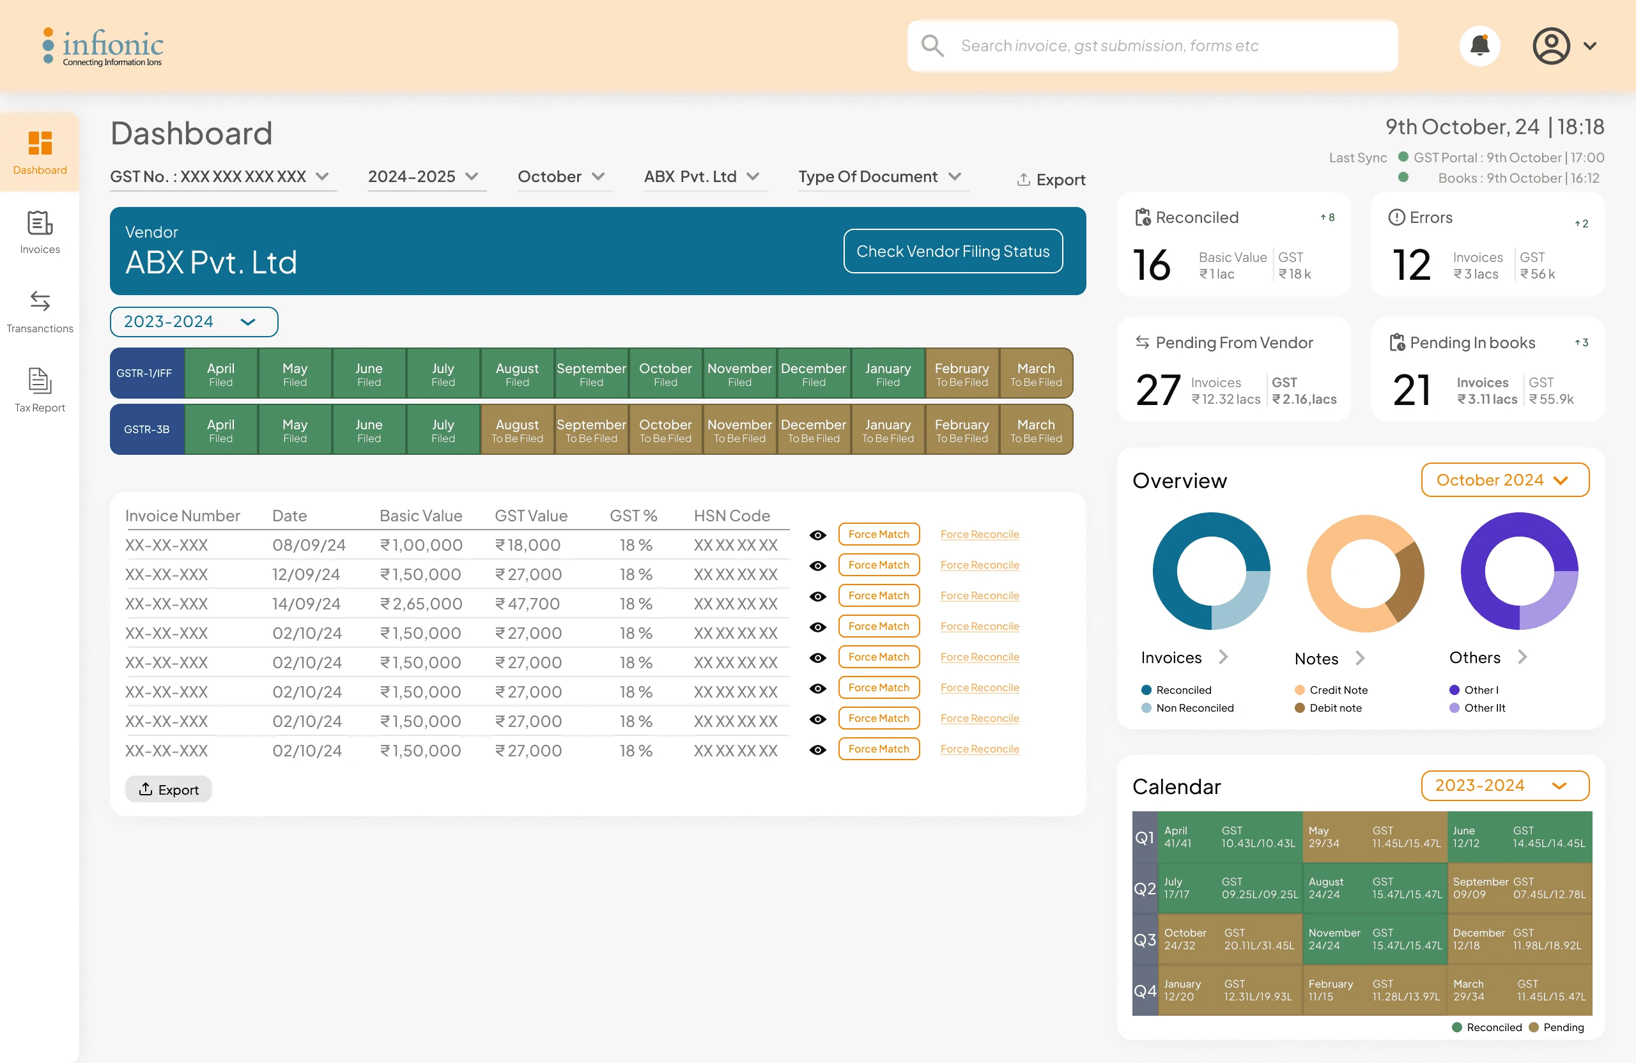The image size is (1636, 1063).
Task: Click the Non Reconciled legend color dot
Action: click(x=1146, y=708)
